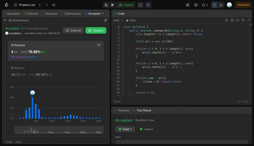Open the Runtime info icon
Image resolution: width=254 pixels, height=146 pixels.
(99, 45)
